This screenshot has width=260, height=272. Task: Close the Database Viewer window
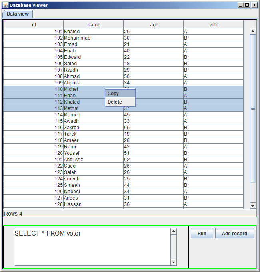coord(254,5)
